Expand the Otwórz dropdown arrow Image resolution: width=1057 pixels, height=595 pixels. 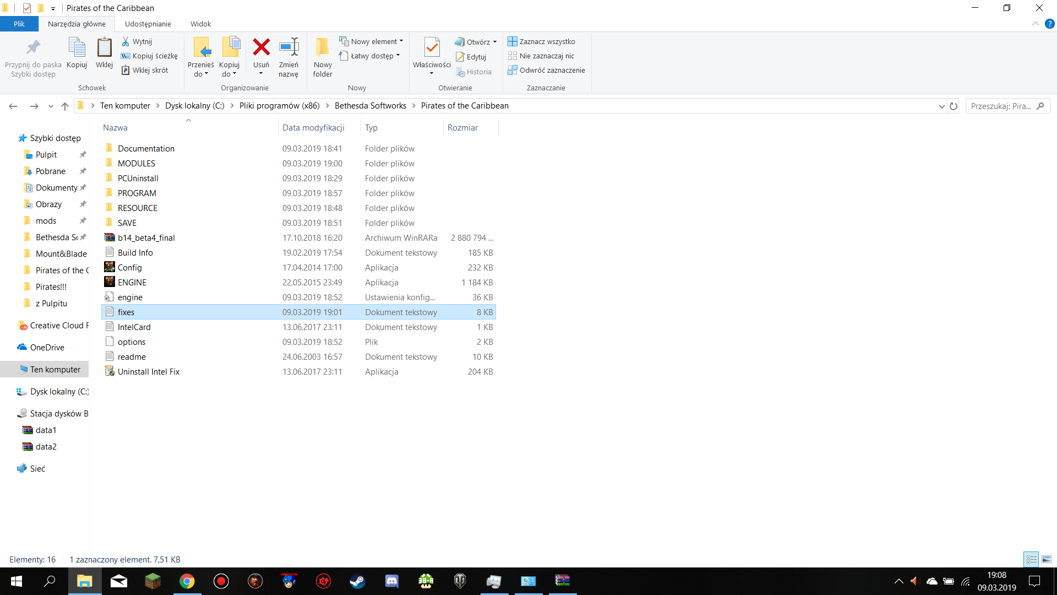(495, 42)
